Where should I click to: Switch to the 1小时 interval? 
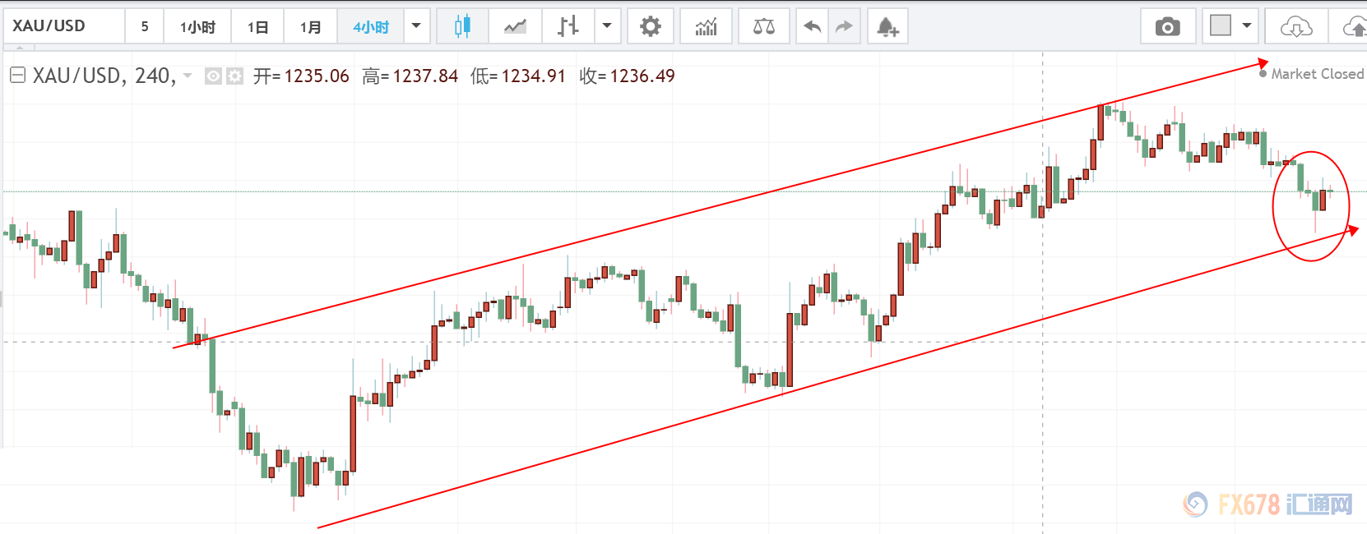(197, 26)
